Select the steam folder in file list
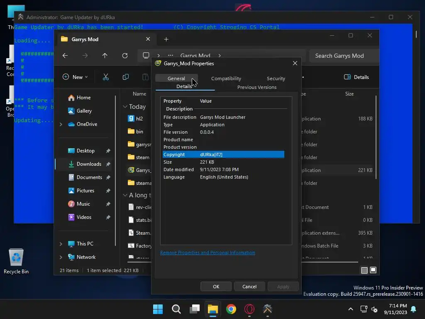This screenshot has width=425, height=319. pyautogui.click(x=139, y=157)
